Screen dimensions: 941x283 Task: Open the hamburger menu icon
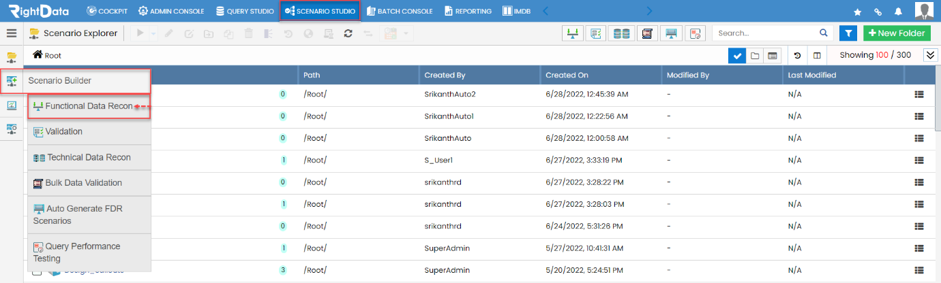point(12,33)
